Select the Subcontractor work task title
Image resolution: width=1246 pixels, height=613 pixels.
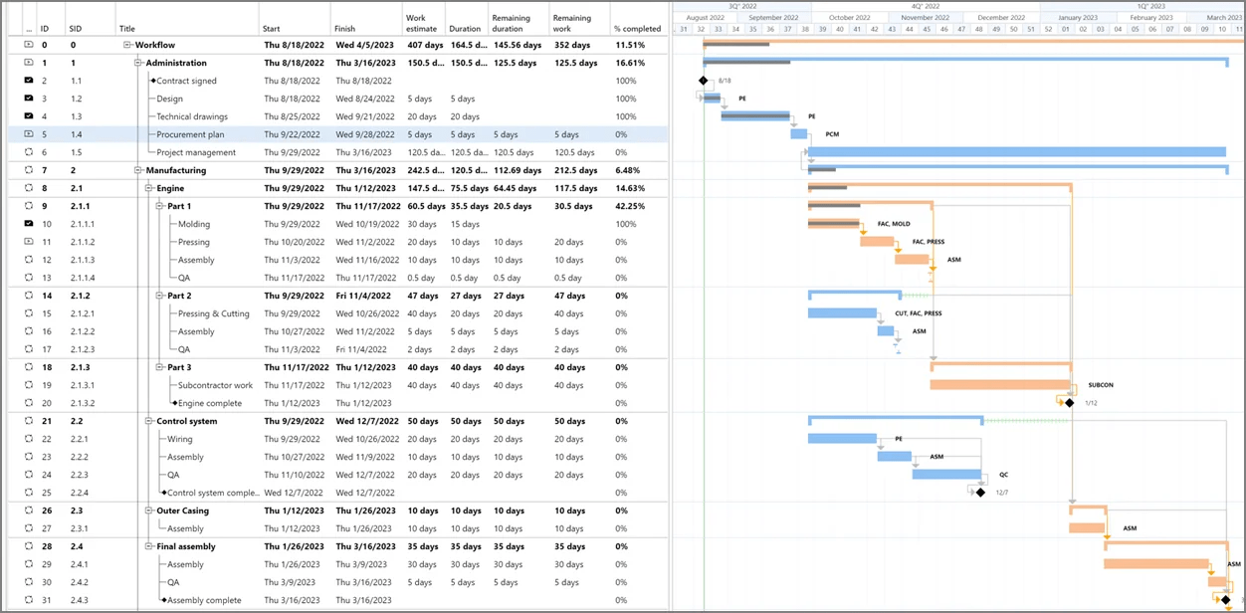(x=216, y=385)
